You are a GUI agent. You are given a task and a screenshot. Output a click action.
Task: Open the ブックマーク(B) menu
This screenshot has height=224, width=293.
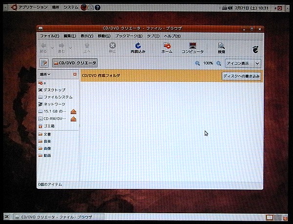(x=128, y=36)
